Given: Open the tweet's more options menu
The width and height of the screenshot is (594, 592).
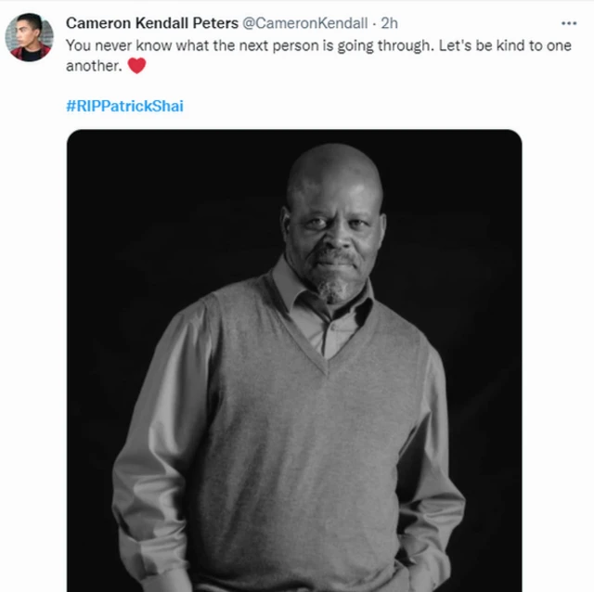Looking at the screenshot, I should (569, 22).
